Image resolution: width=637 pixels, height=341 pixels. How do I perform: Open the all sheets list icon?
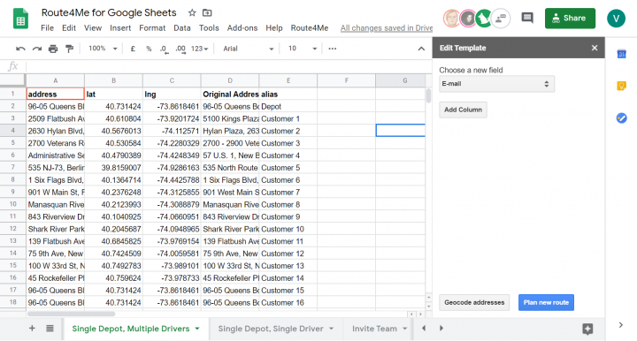coord(50,329)
